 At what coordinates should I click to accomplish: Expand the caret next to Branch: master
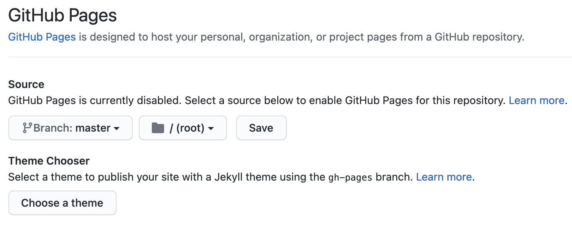[x=117, y=128]
